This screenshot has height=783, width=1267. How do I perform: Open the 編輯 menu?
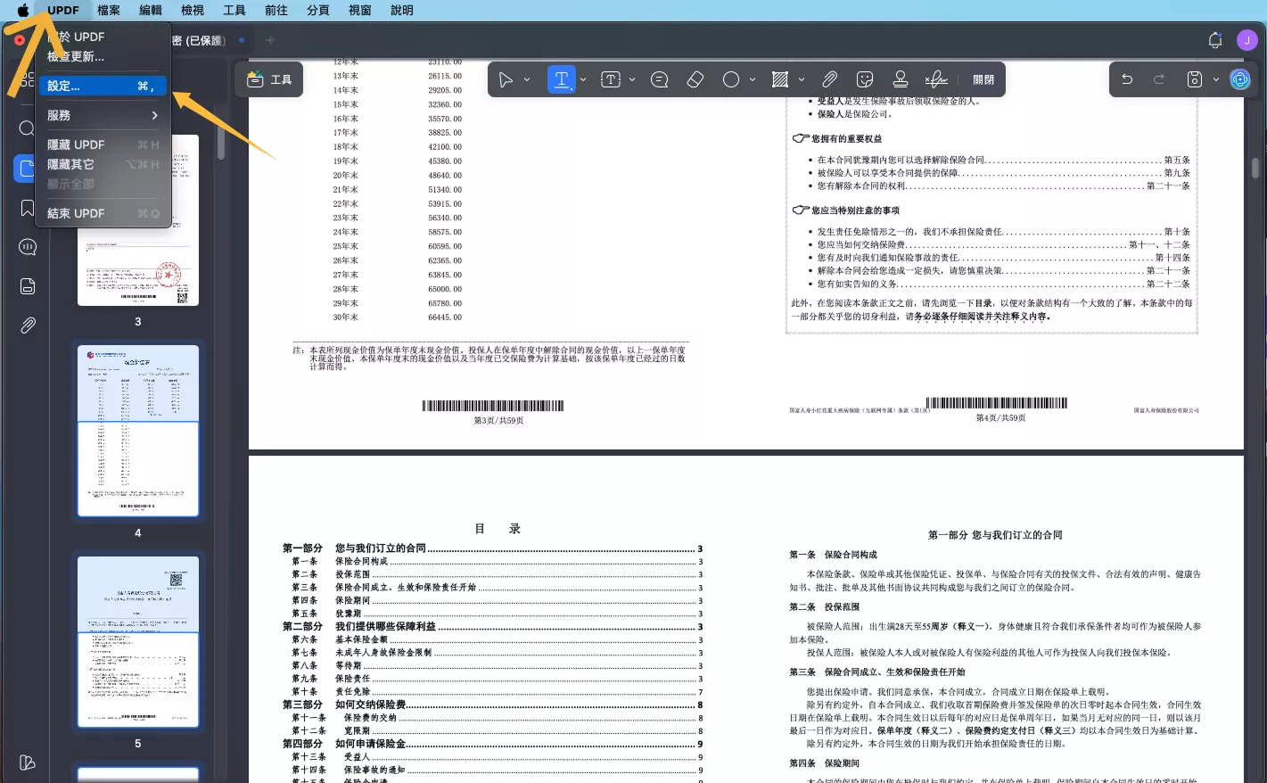click(151, 10)
